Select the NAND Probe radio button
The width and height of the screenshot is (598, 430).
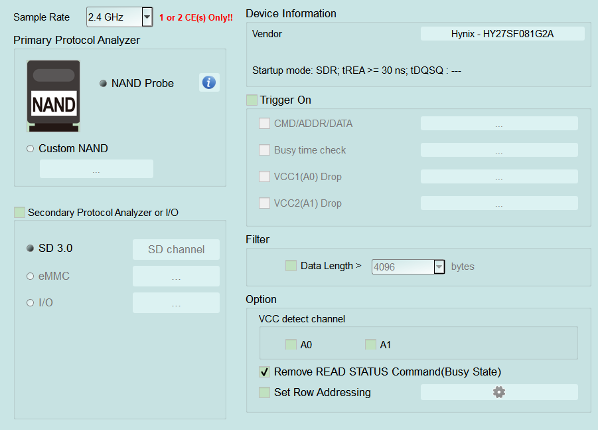pos(103,83)
